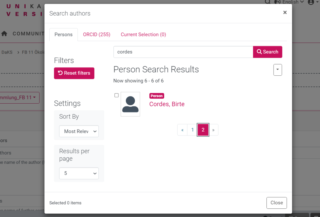Open the user account profile menu

[312, 2]
